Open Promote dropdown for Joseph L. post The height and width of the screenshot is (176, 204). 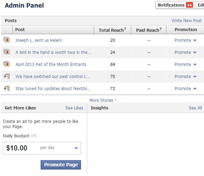(185, 40)
